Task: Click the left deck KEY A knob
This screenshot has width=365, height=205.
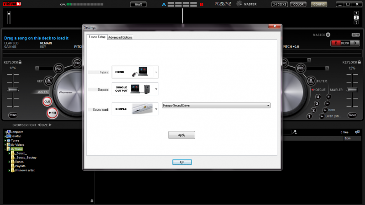Action: [x=49, y=81]
